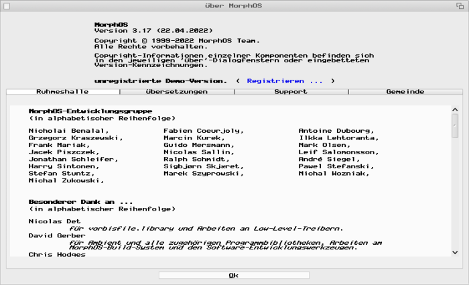
Task: Switch to the Übersetzungen tab
Action: (x=177, y=92)
